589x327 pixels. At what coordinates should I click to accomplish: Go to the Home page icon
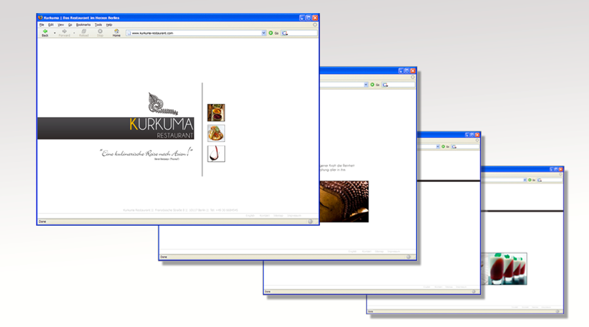(116, 32)
